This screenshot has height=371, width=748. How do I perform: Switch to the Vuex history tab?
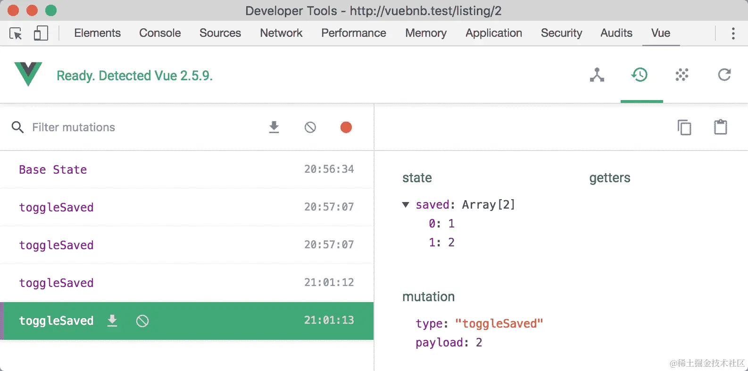640,75
